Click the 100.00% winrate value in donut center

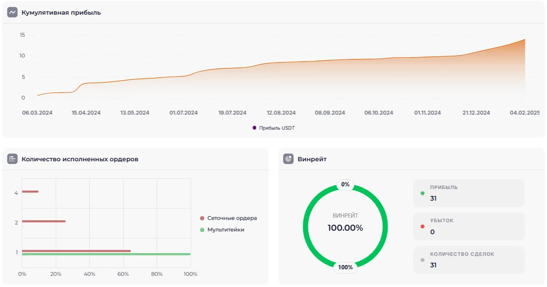pos(345,228)
